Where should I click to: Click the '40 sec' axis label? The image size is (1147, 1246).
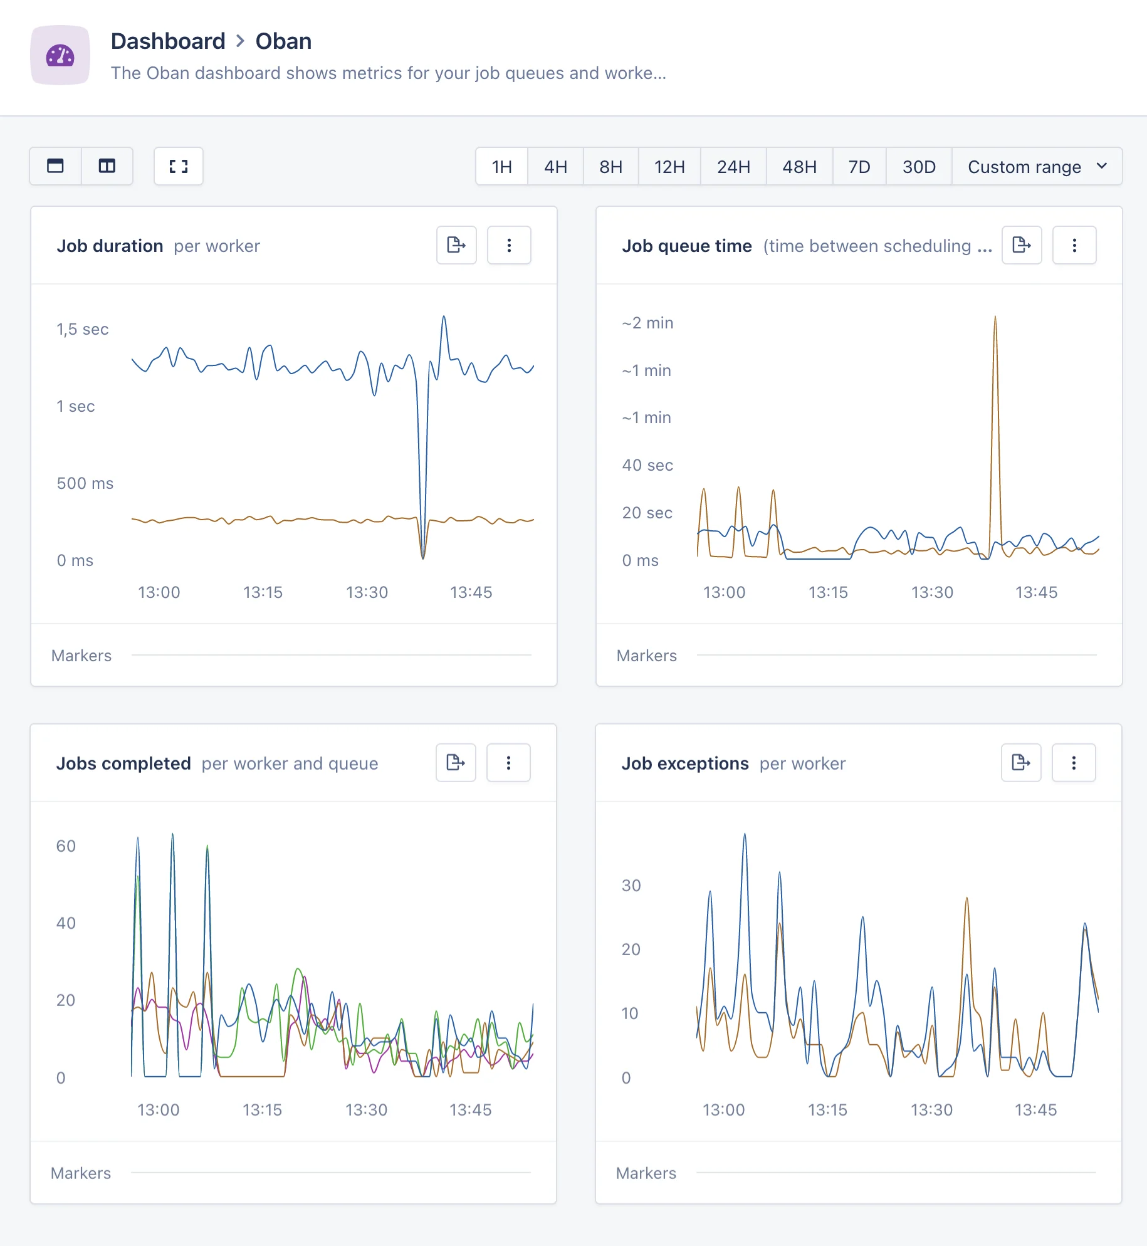647,465
